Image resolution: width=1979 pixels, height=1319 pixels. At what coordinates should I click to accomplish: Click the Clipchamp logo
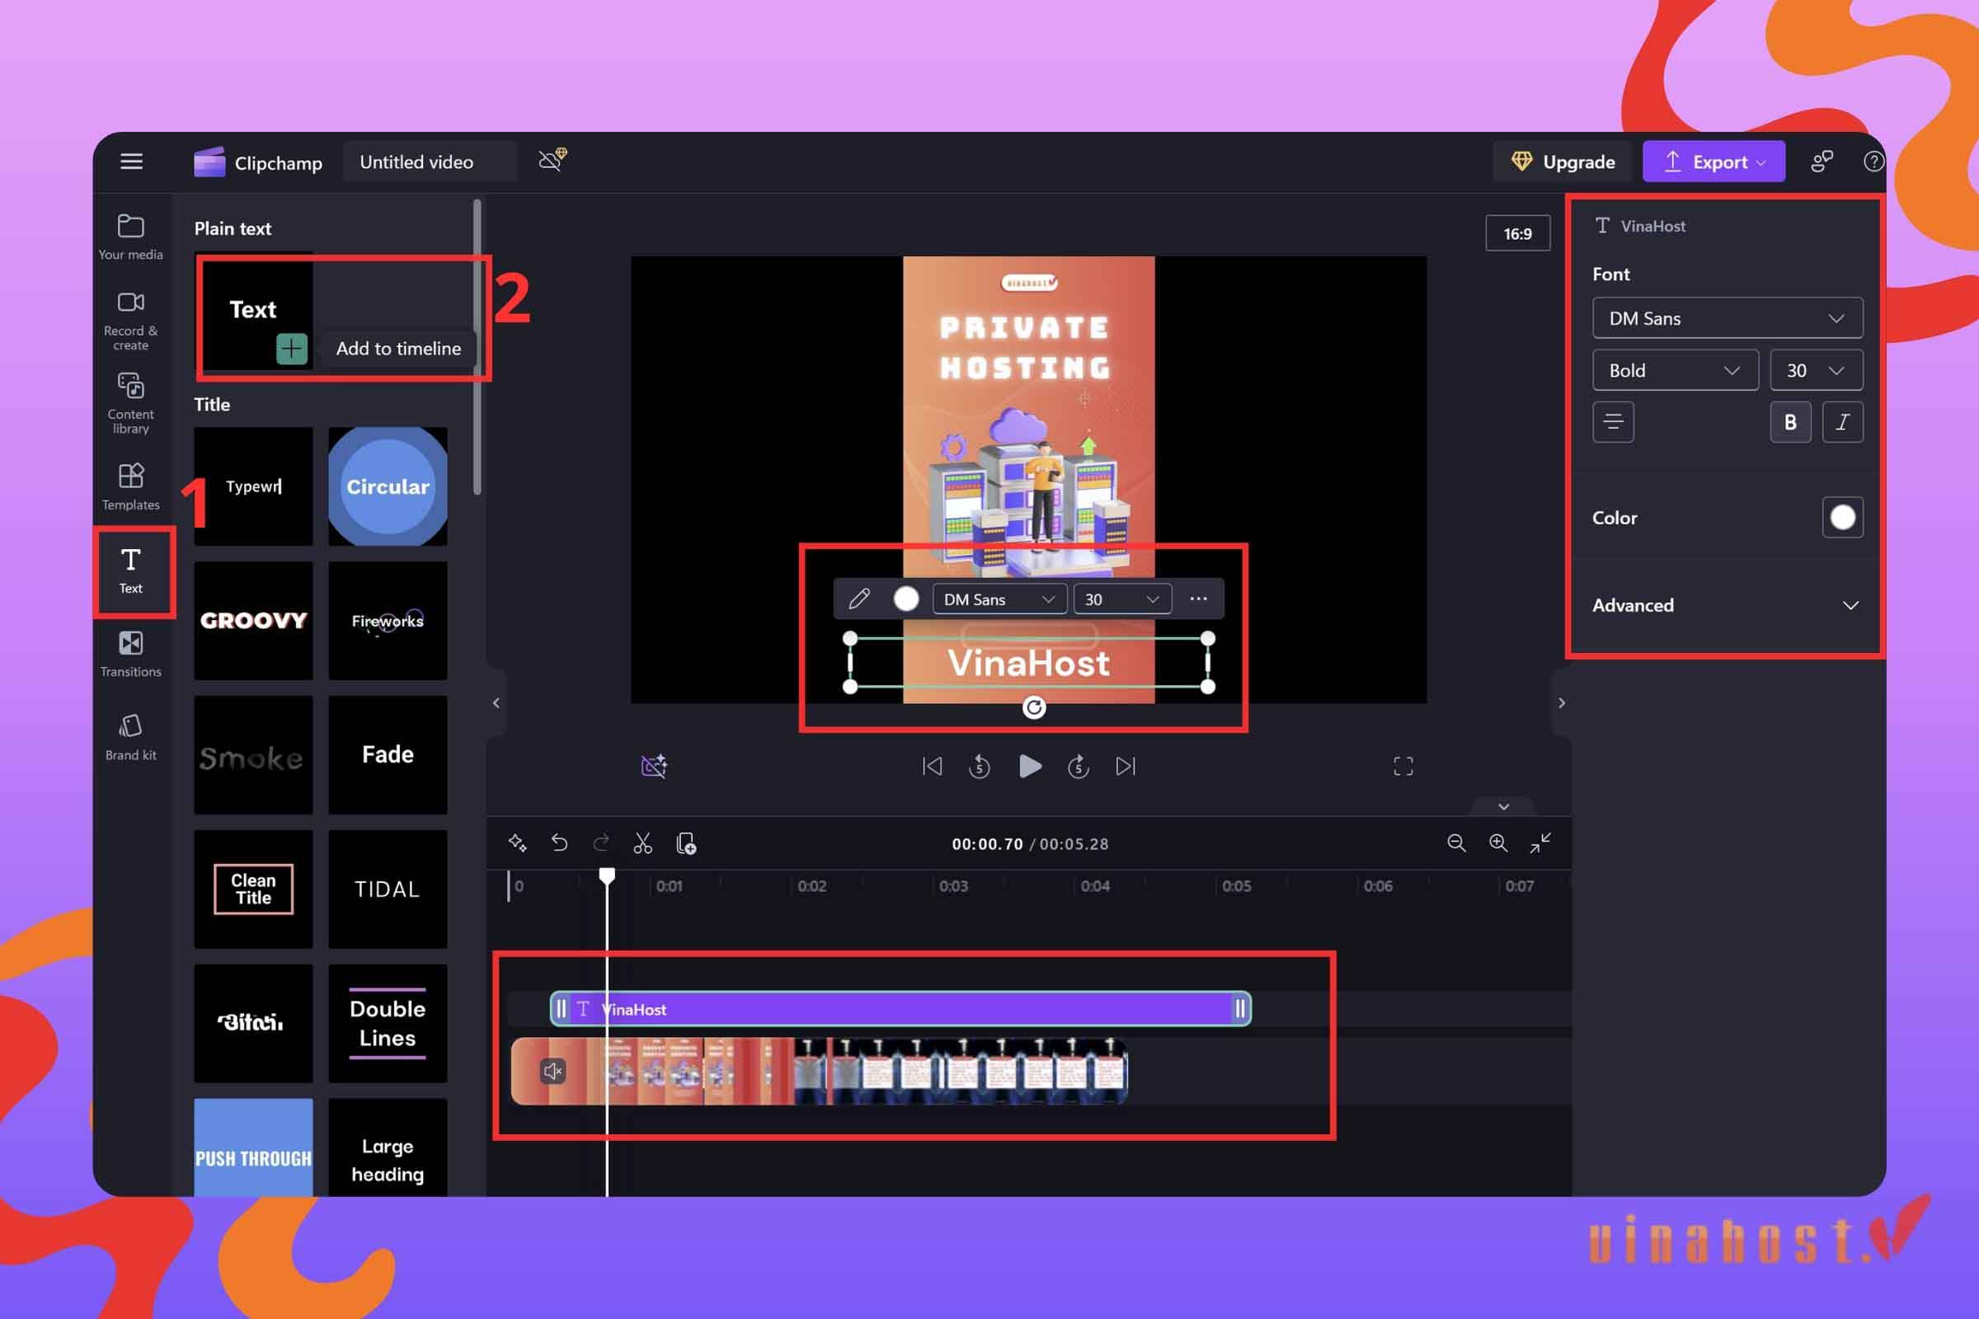click(209, 162)
